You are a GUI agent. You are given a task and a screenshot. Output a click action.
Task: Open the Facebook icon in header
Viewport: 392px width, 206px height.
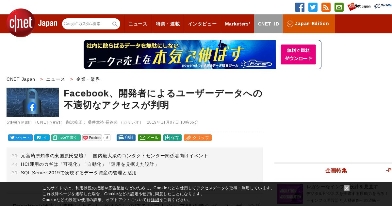click(300, 7)
